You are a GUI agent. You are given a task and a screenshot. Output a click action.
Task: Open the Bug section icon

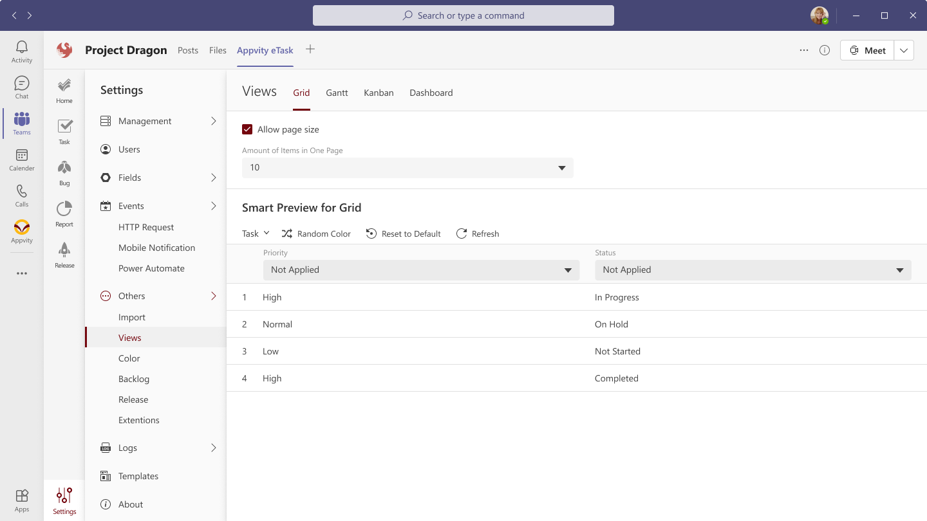coord(64,168)
